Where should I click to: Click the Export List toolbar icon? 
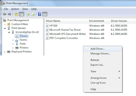point(33,14)
